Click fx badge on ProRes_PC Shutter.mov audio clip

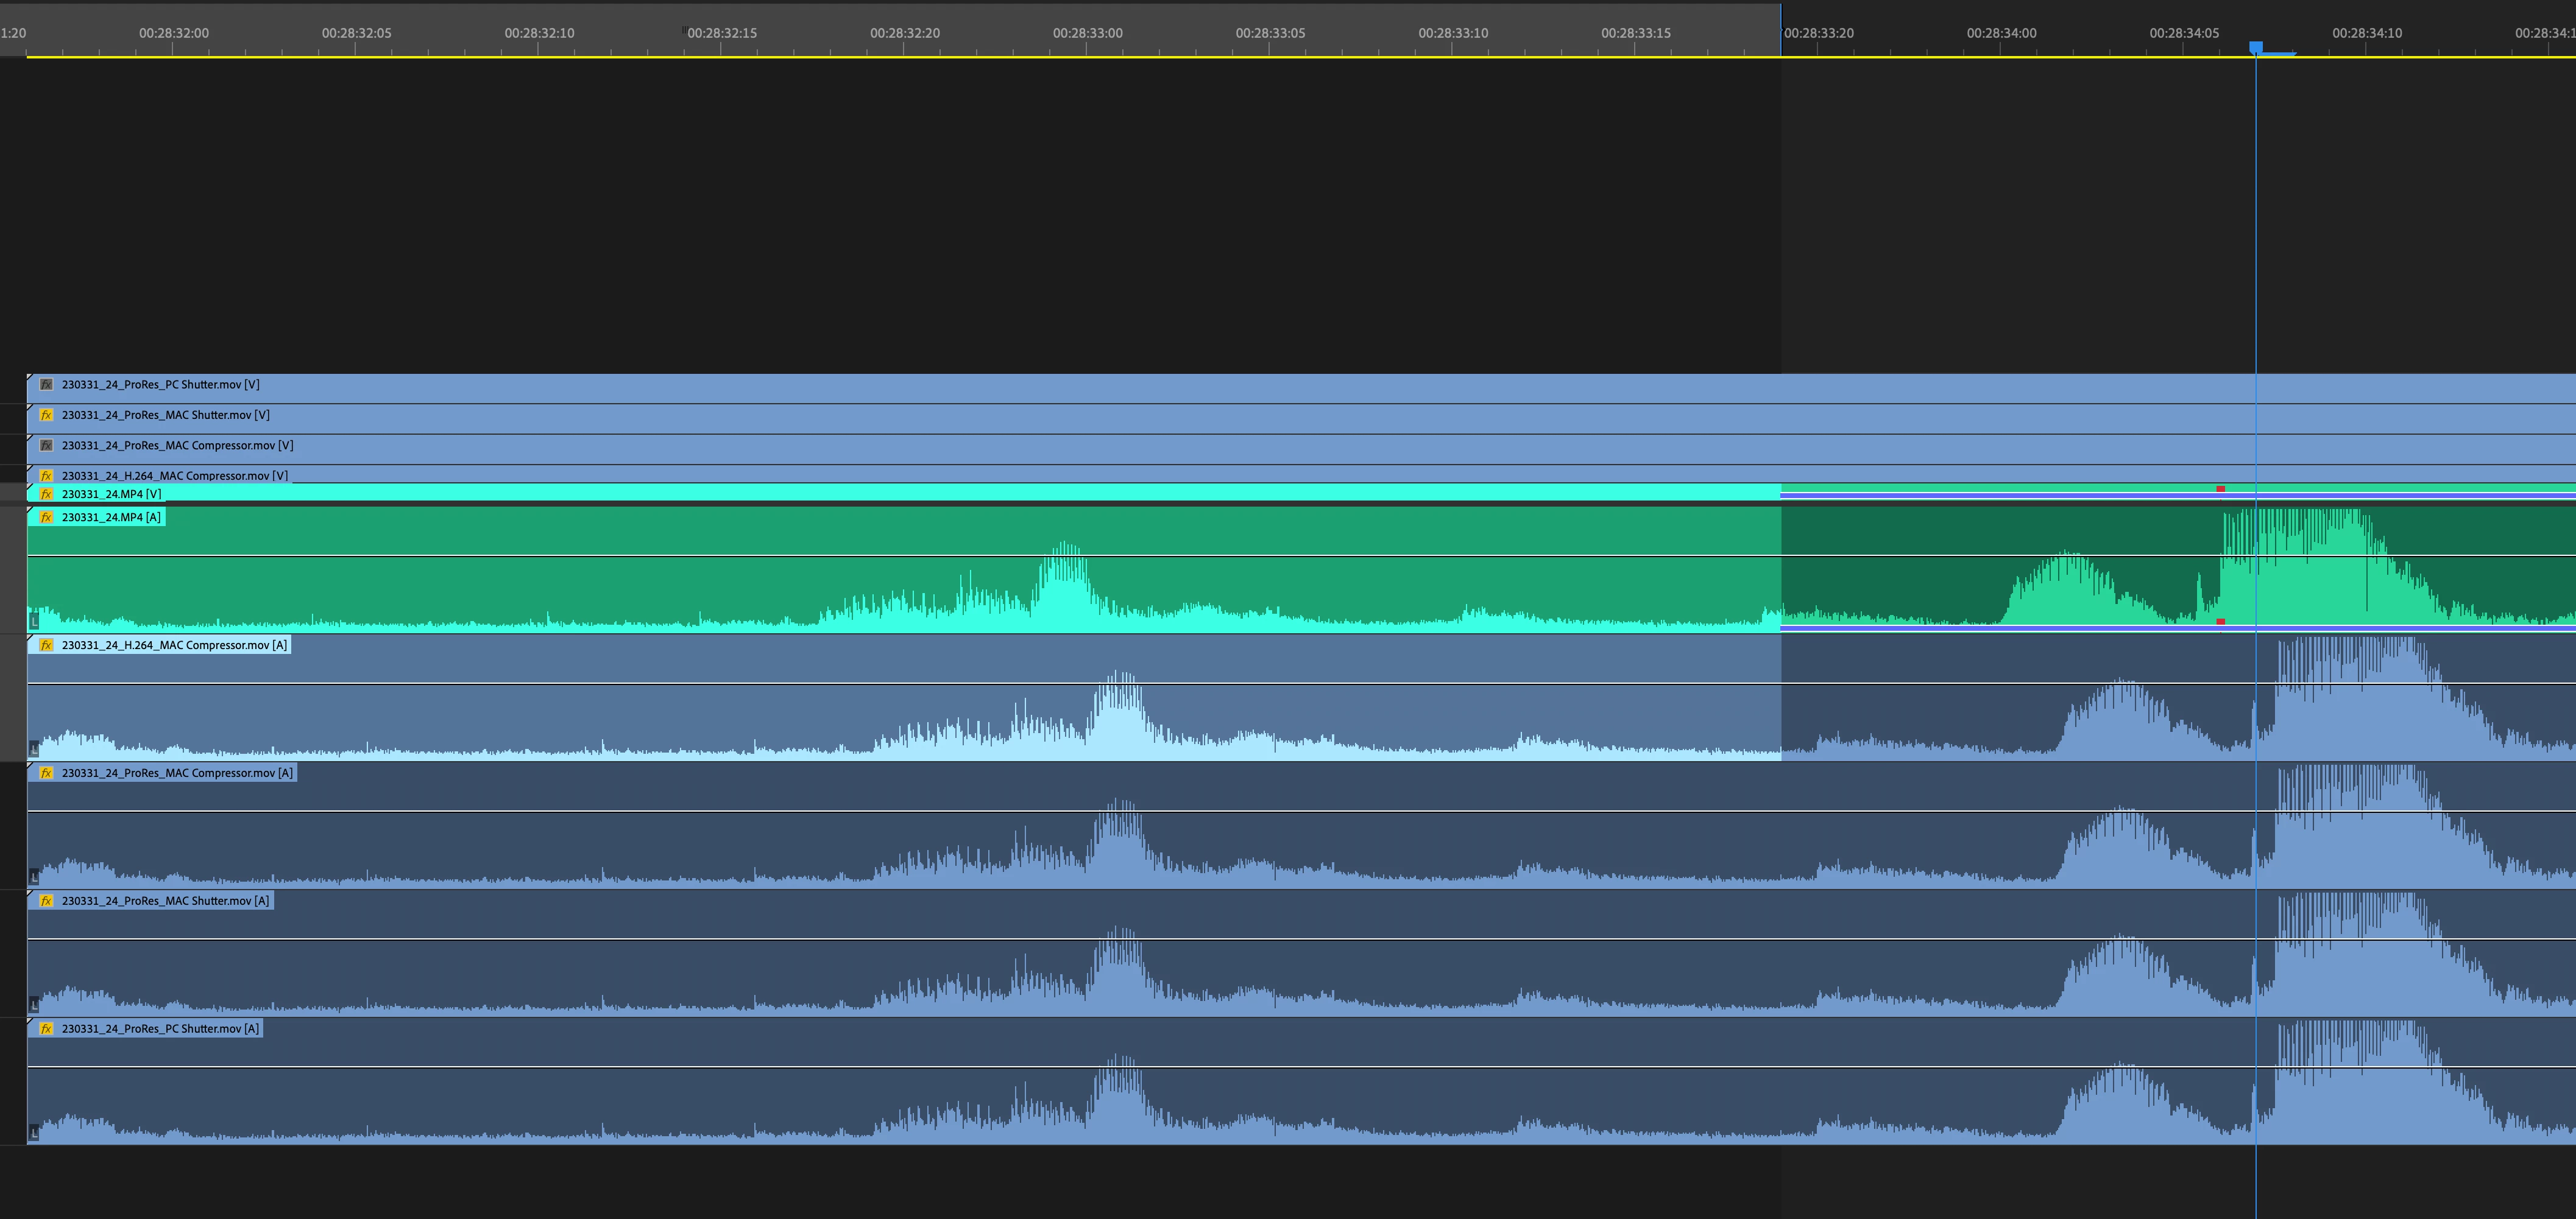46,1029
